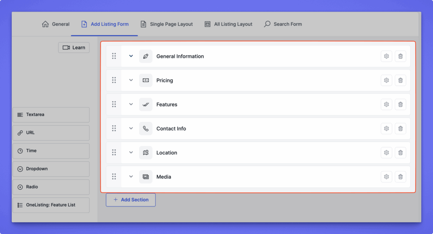The width and height of the screenshot is (433, 234).
Task: Expand the Location section chevron
Action: pyautogui.click(x=131, y=153)
